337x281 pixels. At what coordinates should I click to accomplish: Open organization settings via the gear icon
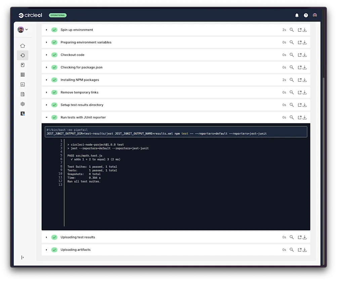click(x=23, y=104)
